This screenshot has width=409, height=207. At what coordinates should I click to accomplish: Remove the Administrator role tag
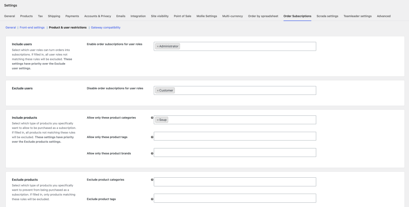click(158, 46)
